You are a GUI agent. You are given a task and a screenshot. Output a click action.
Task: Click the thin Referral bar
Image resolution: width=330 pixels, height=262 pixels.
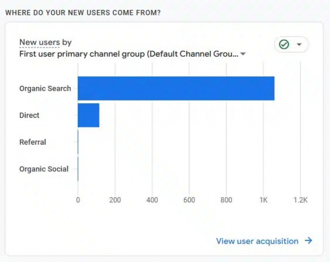pyautogui.click(x=78, y=142)
